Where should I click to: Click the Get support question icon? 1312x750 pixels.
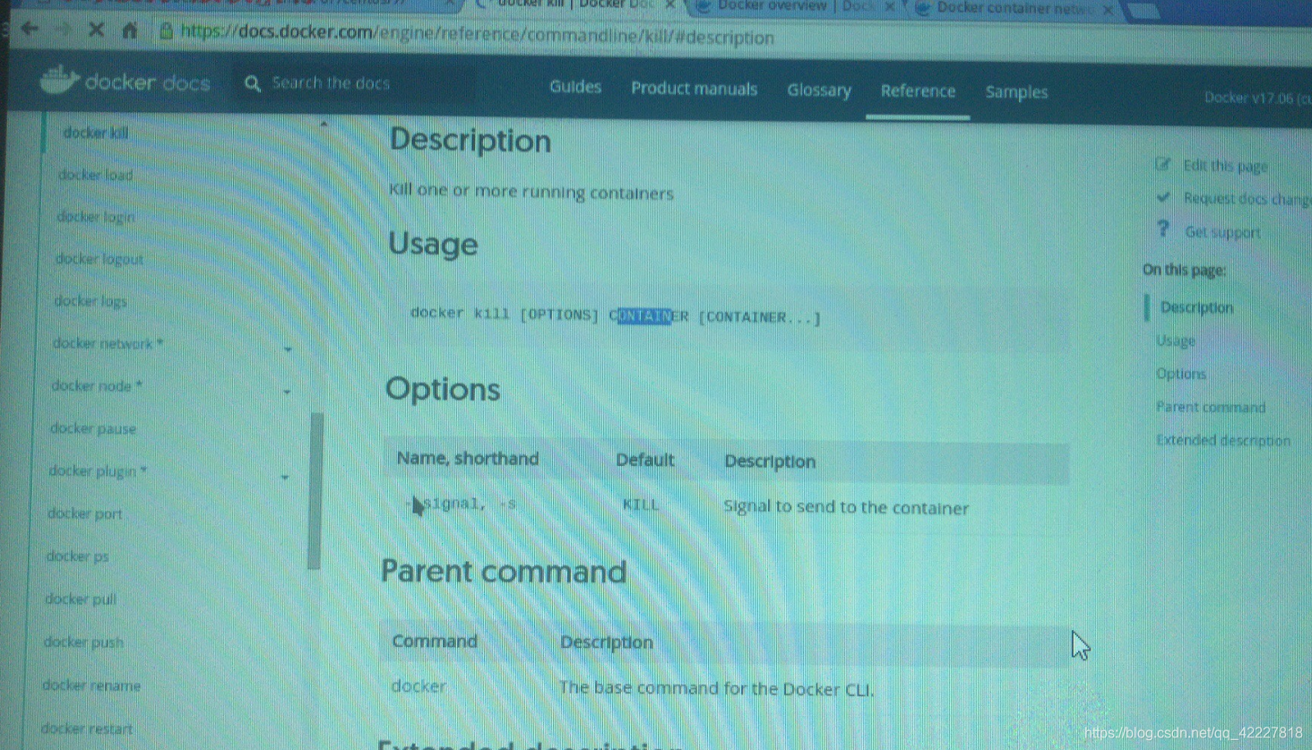[1163, 229]
